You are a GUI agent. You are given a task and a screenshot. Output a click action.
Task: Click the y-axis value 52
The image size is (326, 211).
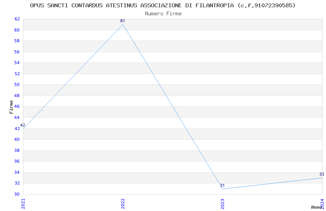[17, 74]
